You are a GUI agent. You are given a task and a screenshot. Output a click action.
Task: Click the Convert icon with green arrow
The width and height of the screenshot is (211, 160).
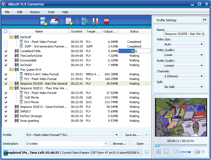click(85, 21)
